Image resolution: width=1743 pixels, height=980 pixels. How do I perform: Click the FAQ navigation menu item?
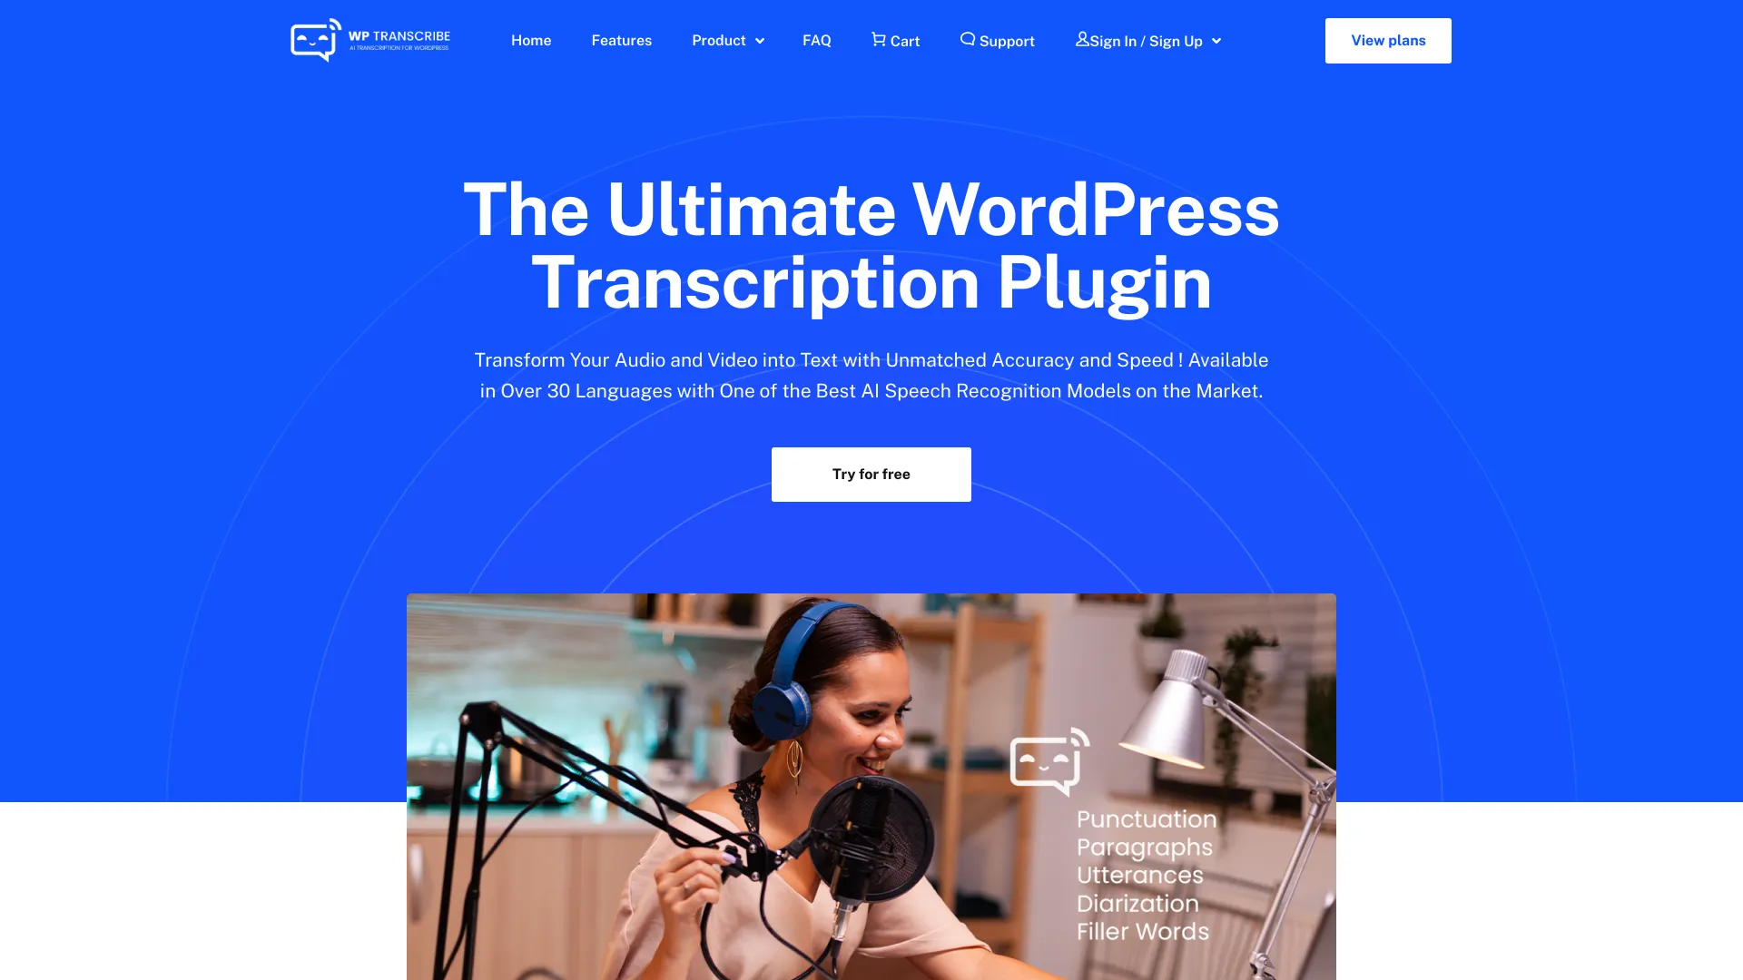[816, 40]
